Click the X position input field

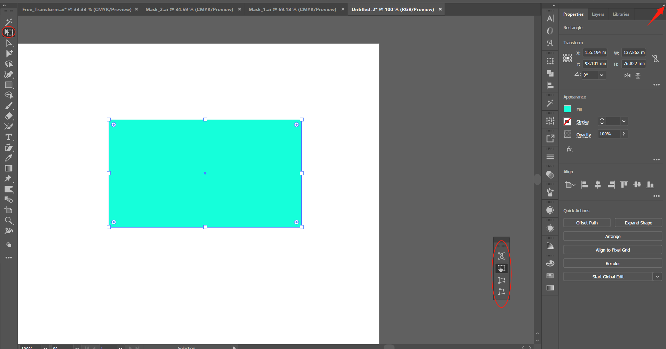[x=595, y=53]
